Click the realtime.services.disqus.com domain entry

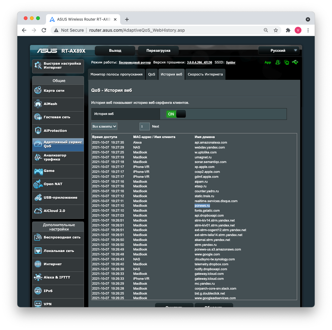pyautogui.click(x=216, y=201)
